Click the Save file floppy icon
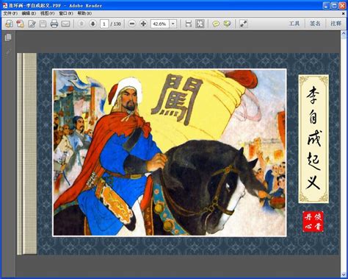Screen dimensions: 348x279 [x=43, y=24]
